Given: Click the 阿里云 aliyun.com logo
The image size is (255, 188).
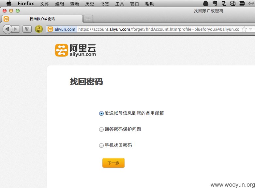Looking at the screenshot, I should pos(75,50).
